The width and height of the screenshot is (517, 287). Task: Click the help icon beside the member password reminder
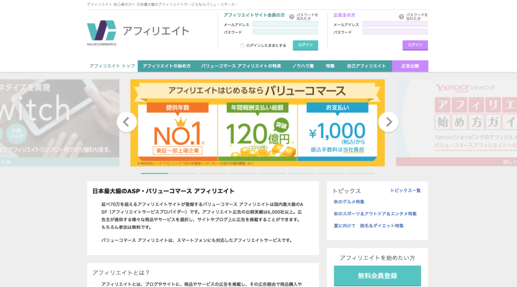pos(292,17)
